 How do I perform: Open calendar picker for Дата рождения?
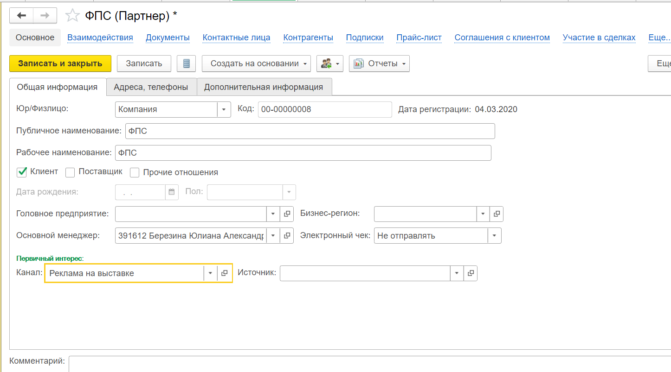click(172, 192)
